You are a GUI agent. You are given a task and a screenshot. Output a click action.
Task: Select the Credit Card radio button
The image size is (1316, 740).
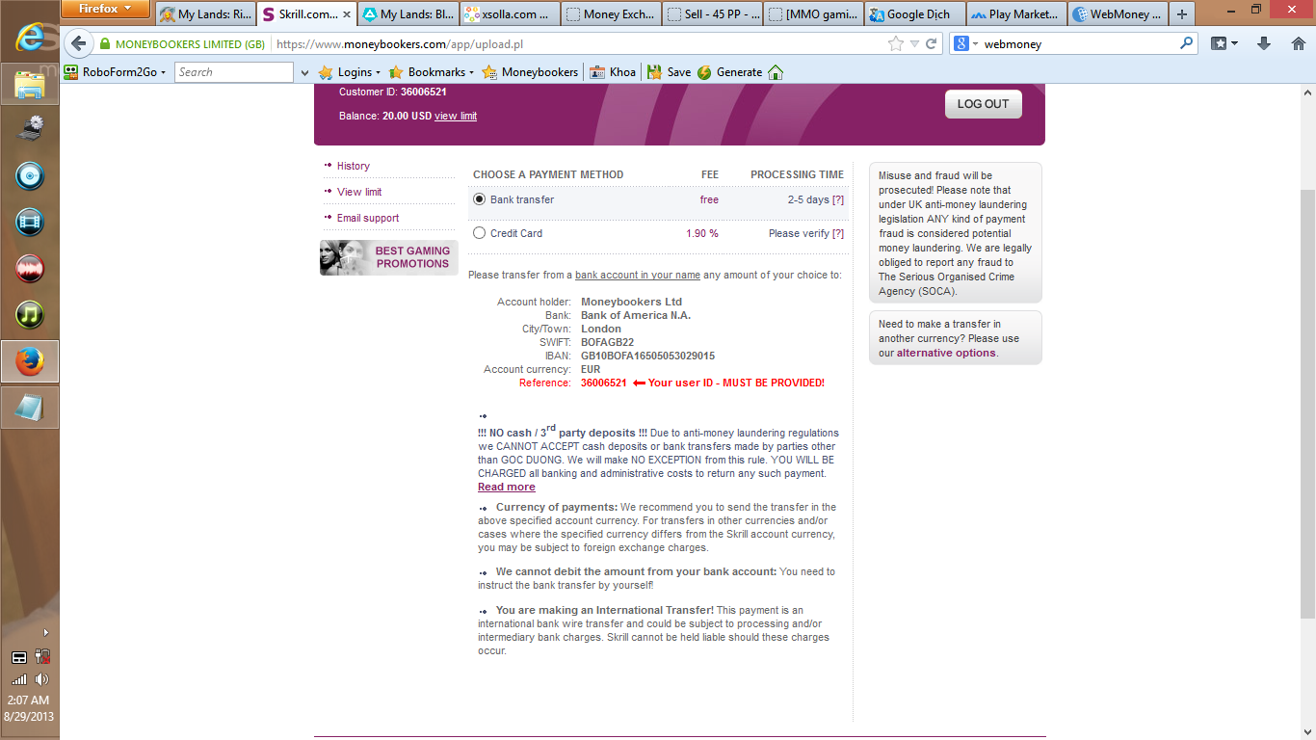[479, 233]
